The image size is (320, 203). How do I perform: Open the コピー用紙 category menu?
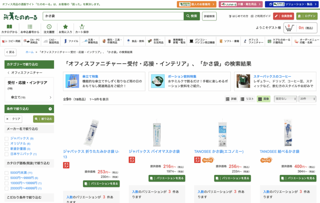[12, 41]
